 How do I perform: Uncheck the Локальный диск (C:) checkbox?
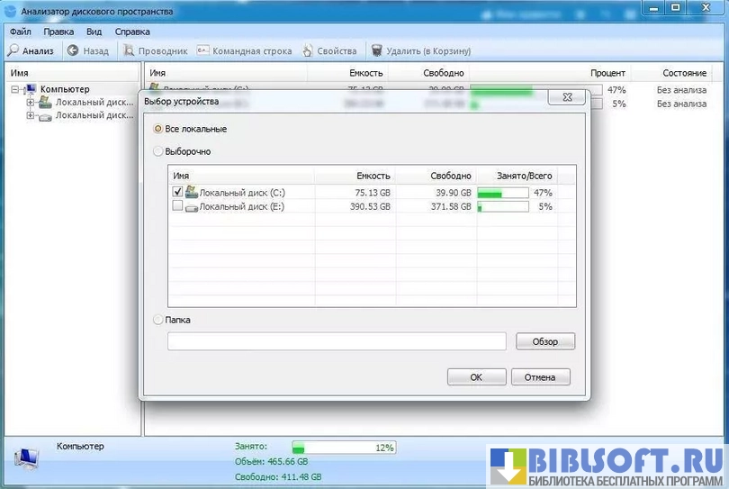[x=177, y=193]
